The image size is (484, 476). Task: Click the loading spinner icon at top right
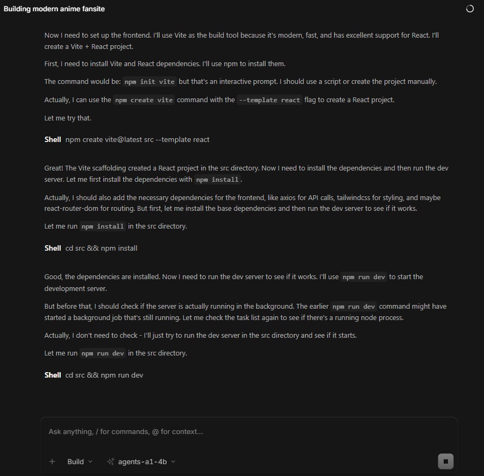coord(469,9)
